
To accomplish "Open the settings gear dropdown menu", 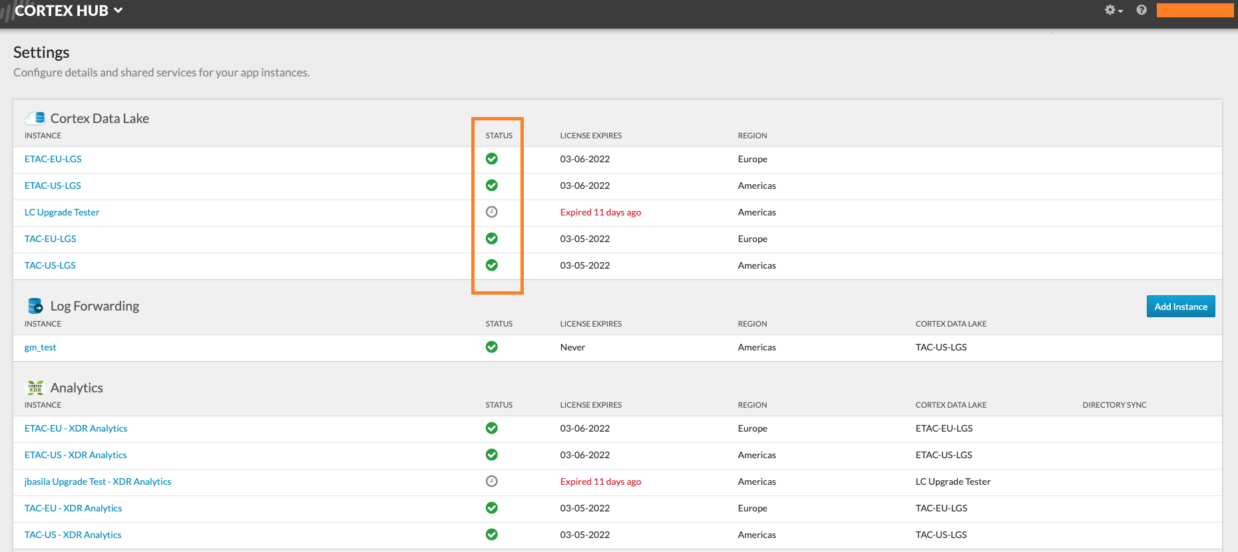I will [1113, 10].
